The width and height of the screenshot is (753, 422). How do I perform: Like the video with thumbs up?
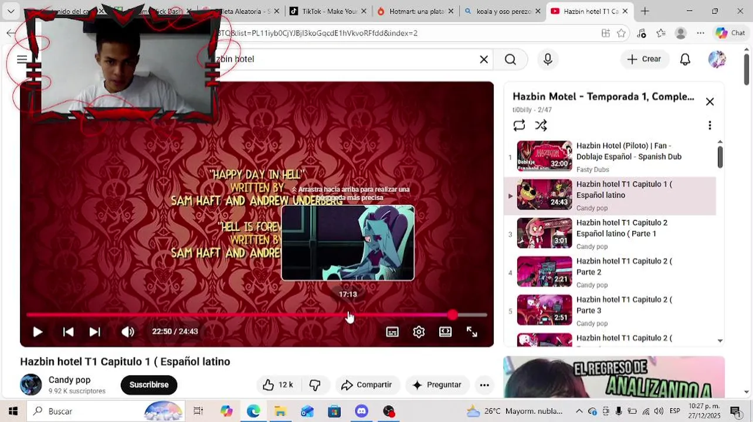[x=277, y=385]
